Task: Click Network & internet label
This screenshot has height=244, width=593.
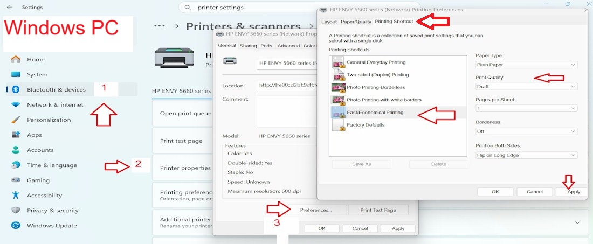Action: pyautogui.click(x=55, y=104)
